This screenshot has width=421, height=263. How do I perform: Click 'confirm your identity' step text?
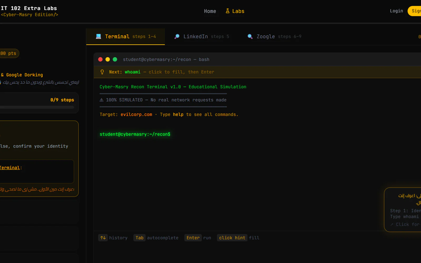coord(41,146)
